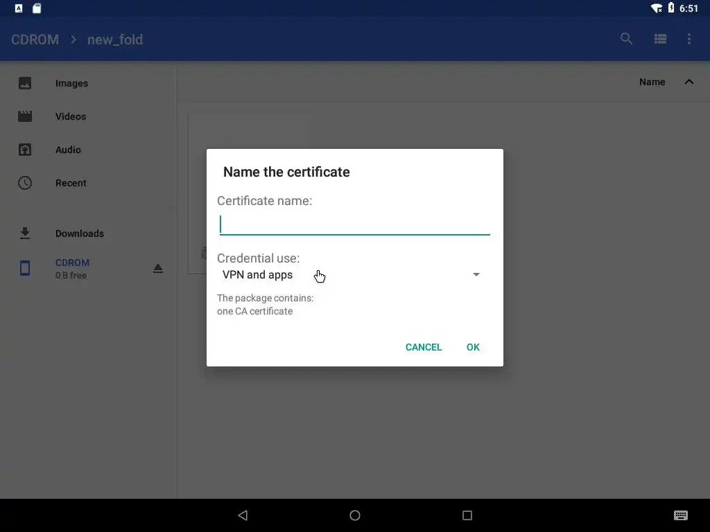Click new_fold in the breadcrumb

(115, 39)
